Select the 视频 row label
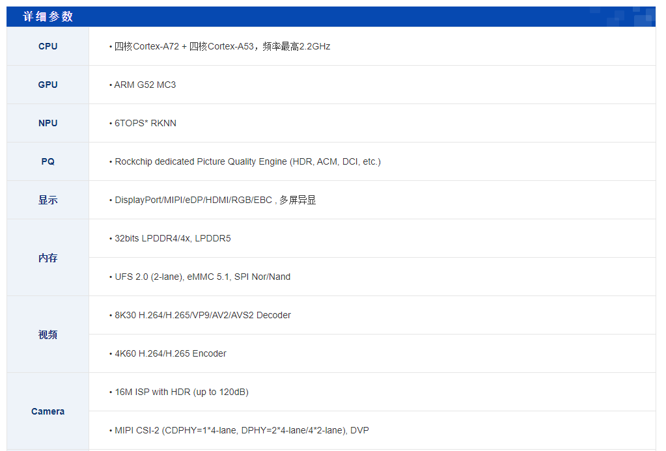This screenshot has width=666, height=451. coord(48,335)
